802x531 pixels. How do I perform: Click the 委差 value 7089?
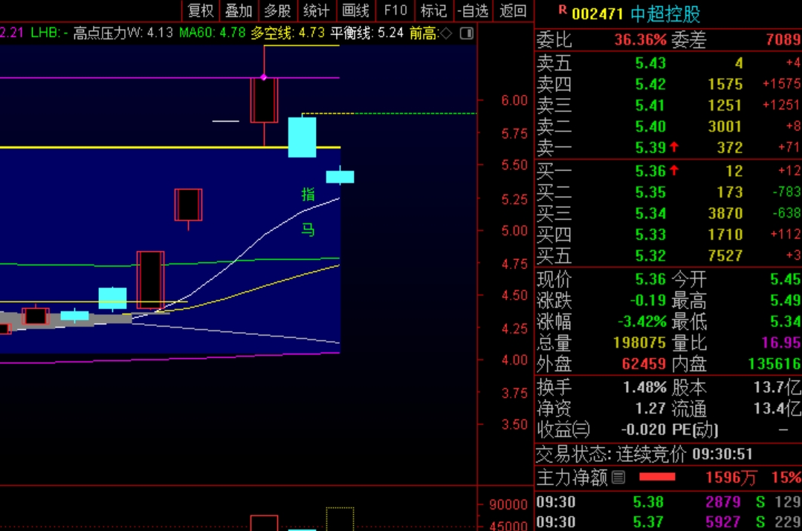click(783, 39)
